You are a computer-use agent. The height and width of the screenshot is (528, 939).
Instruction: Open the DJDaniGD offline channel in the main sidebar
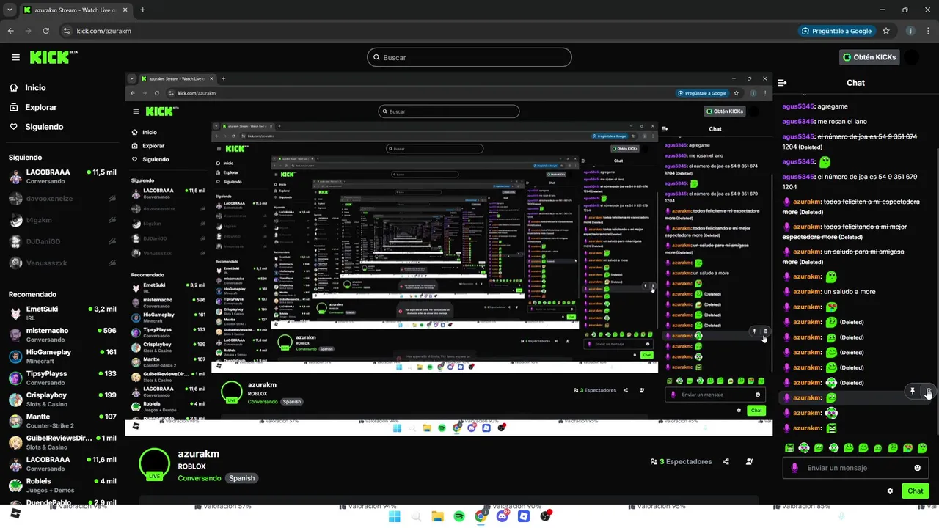(x=62, y=241)
